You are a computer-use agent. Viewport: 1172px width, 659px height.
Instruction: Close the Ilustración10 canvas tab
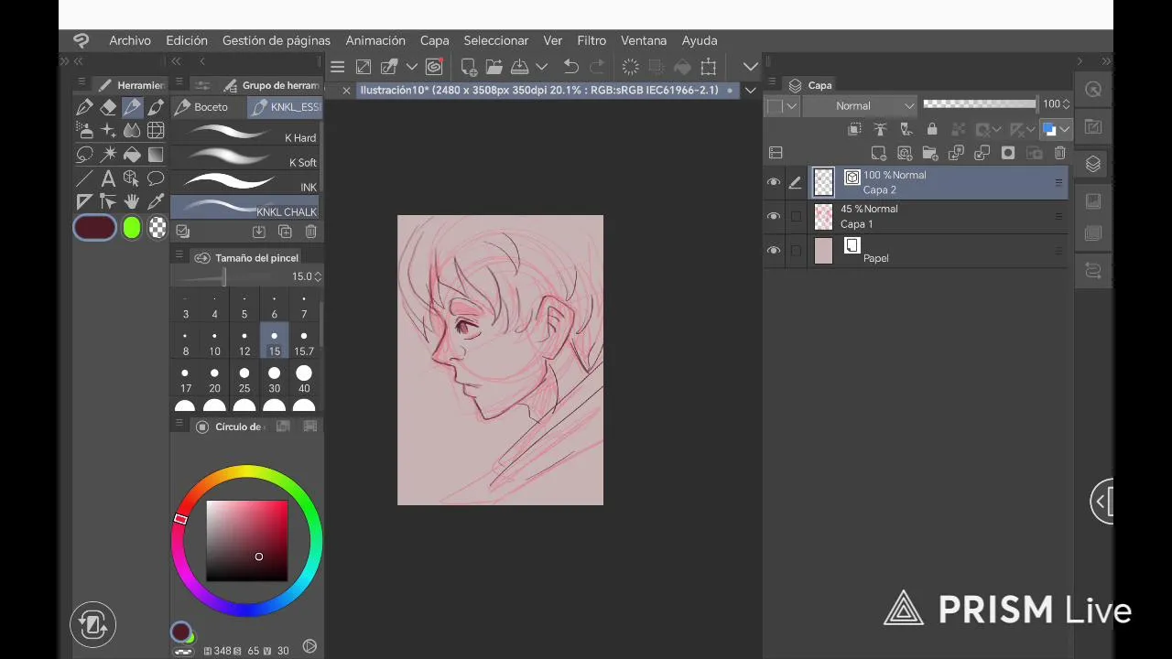tap(346, 91)
